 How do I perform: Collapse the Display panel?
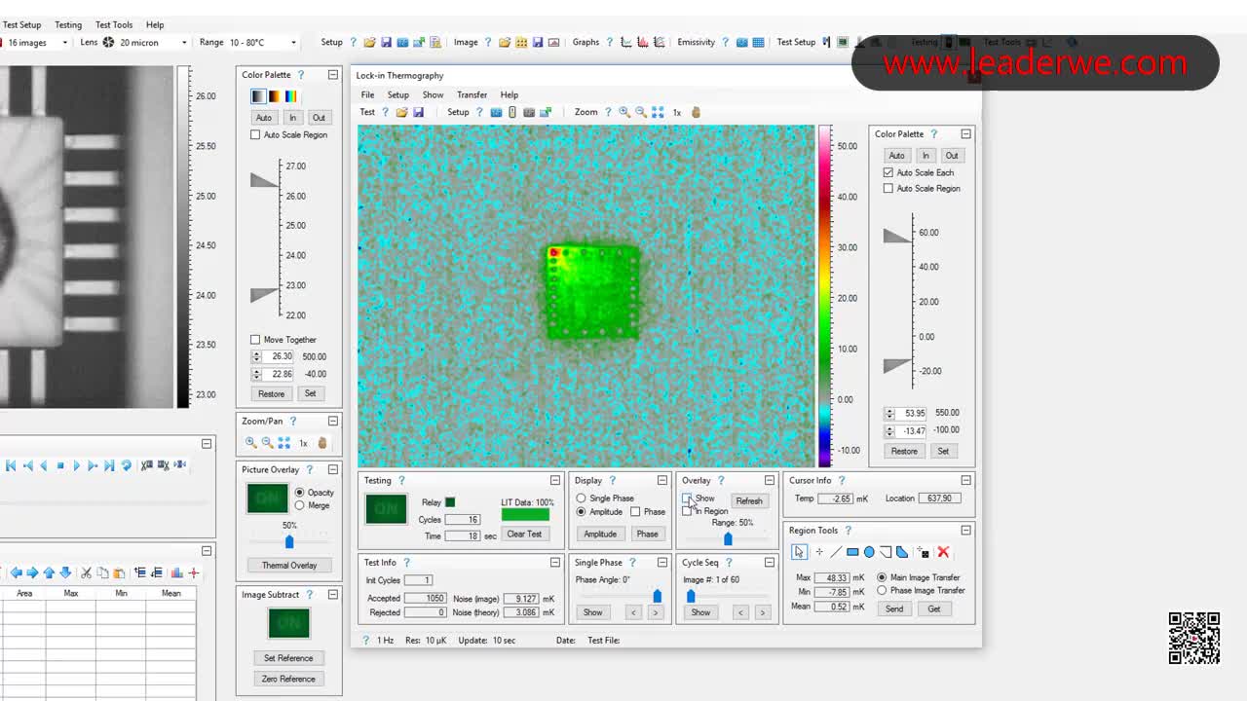(x=662, y=480)
